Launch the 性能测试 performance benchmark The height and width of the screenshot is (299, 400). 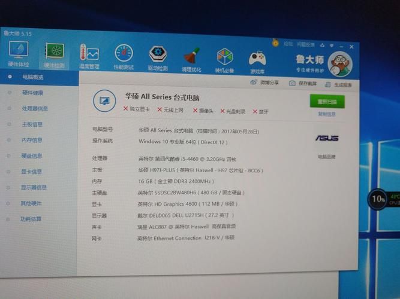point(124,57)
